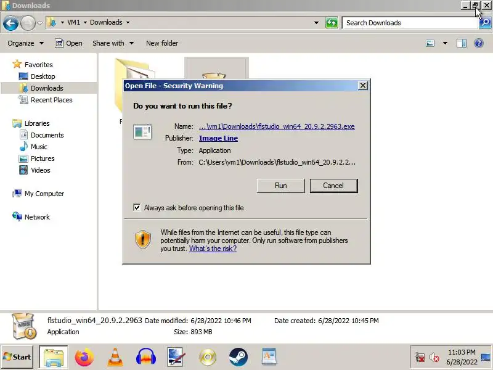The width and height of the screenshot is (493, 370).
Task: Click the blue Help icon
Action: [479, 43]
